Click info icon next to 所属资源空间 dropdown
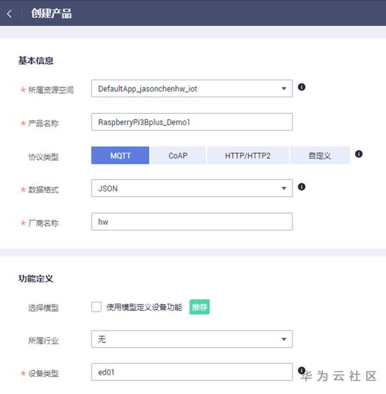 (x=302, y=87)
